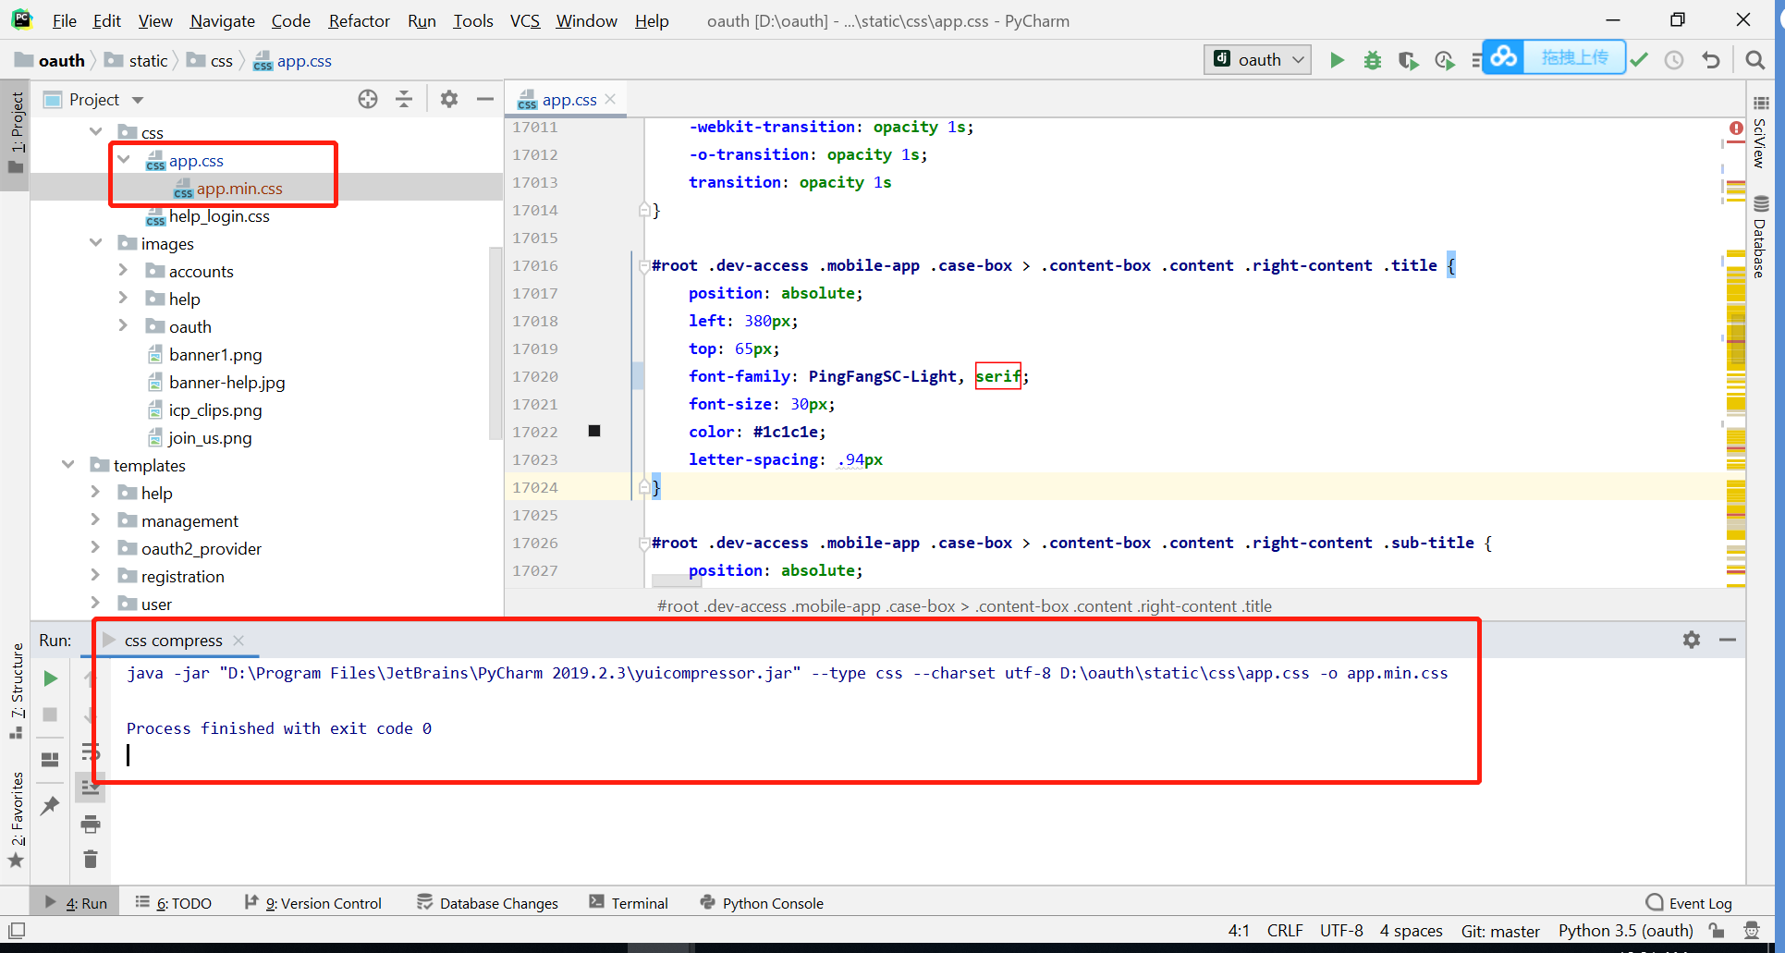Viewport: 1785px width, 953px height.
Task: Minimize the Run tool window
Action: click(1727, 640)
